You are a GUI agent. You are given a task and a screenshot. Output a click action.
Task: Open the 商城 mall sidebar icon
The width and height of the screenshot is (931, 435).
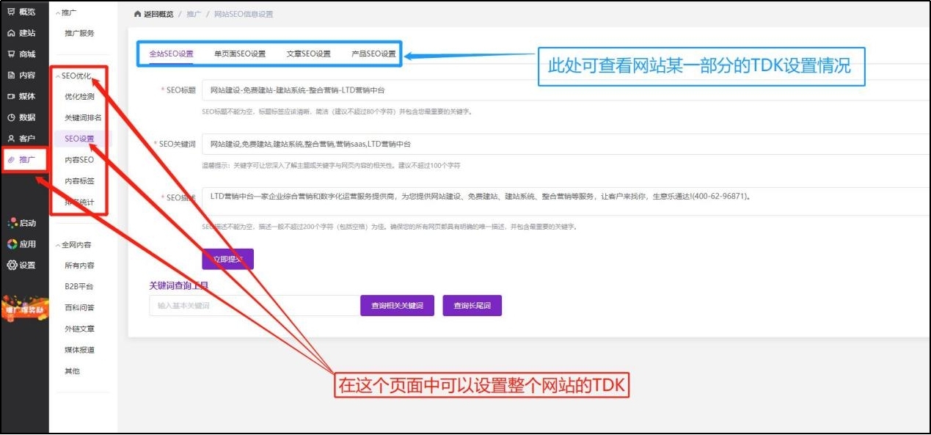coord(11,54)
